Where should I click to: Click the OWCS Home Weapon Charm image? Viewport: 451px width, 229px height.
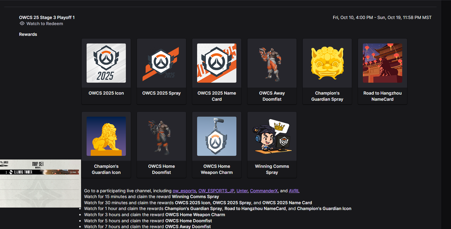[217, 136]
